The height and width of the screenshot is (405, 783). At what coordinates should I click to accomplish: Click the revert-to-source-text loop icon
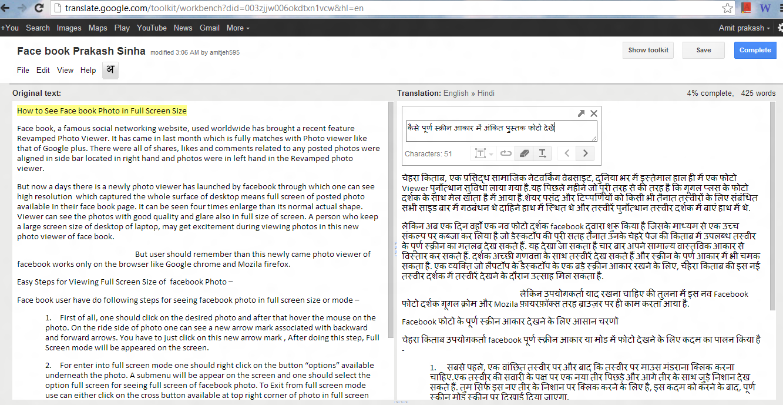[x=506, y=153]
